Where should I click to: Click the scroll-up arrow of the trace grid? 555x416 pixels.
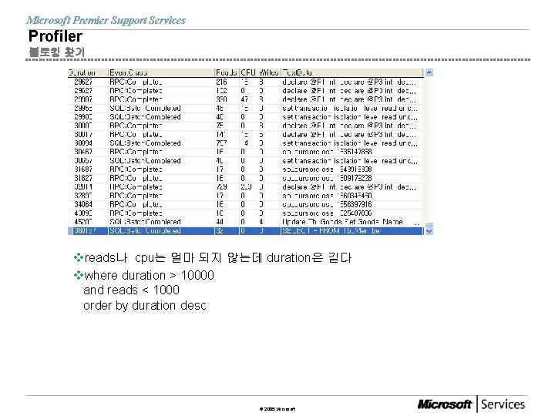click(429, 72)
